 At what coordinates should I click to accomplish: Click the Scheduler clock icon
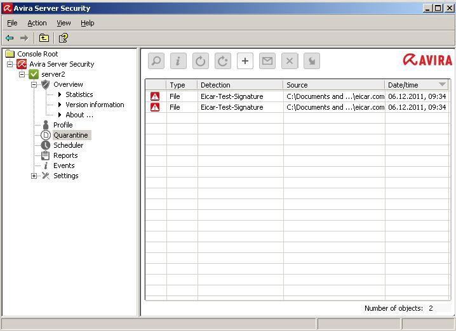[x=46, y=145]
